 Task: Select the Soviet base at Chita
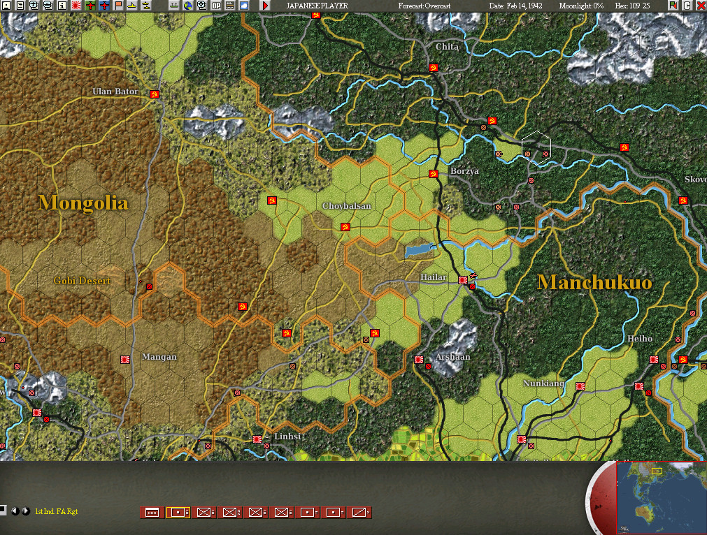434,68
